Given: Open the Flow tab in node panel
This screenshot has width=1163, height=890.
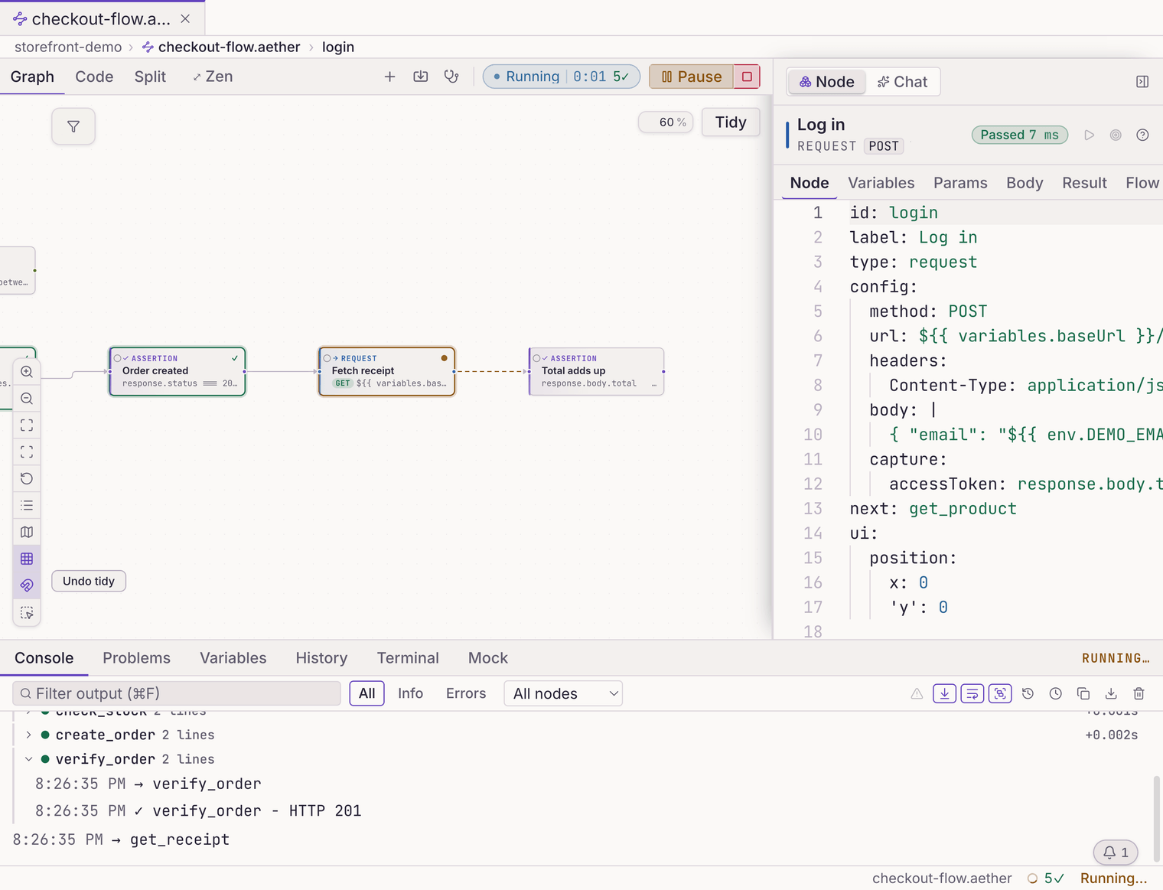Looking at the screenshot, I should (1142, 183).
